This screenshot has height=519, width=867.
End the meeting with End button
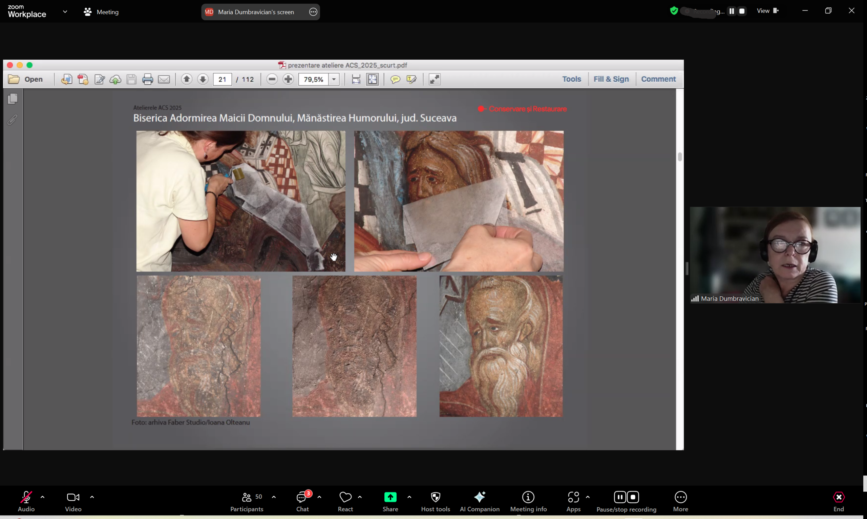(839, 501)
